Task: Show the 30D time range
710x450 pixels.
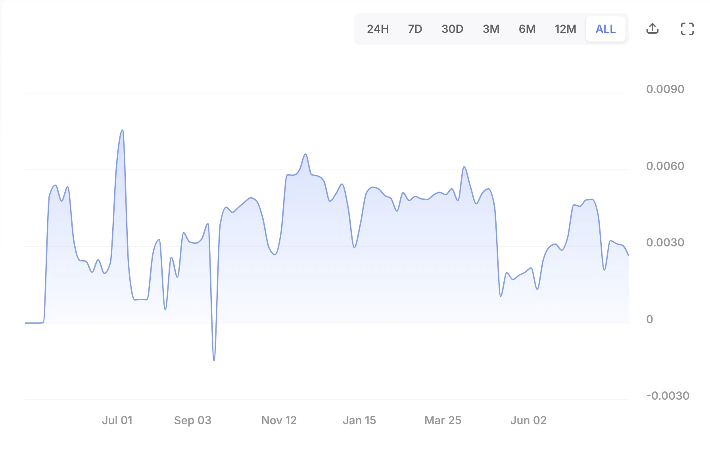Action: [x=452, y=29]
